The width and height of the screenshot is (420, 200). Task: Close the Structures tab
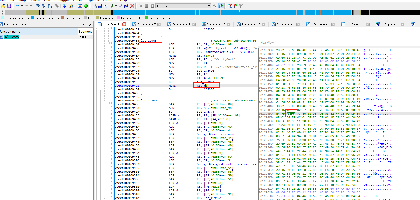(x=333, y=24)
